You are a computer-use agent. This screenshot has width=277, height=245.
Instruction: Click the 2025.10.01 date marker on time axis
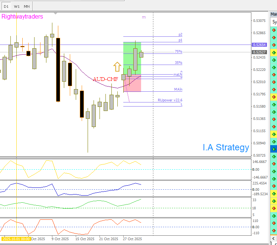pyautogui.click(x=16, y=239)
